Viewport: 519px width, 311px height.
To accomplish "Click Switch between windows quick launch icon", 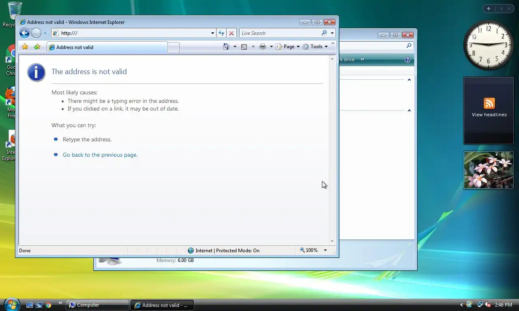I will click(x=39, y=305).
